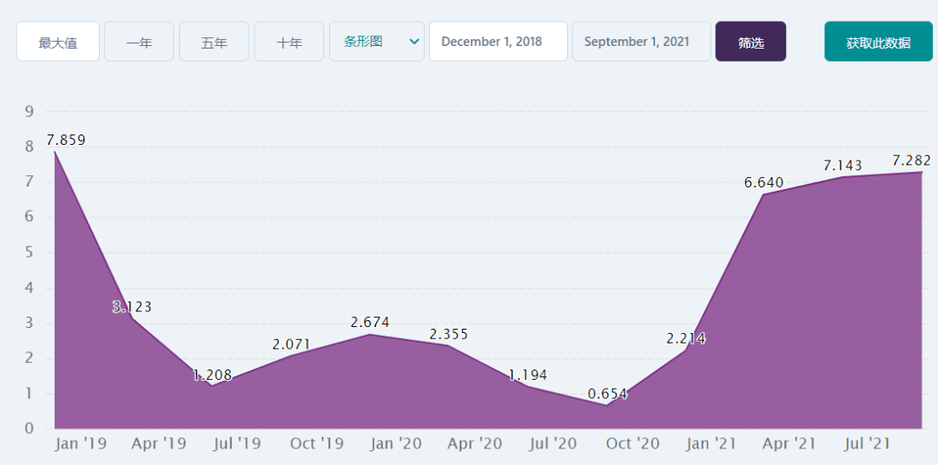The width and height of the screenshot is (938, 465).
Task: Select the 最大值 range button
Action: pos(57,42)
